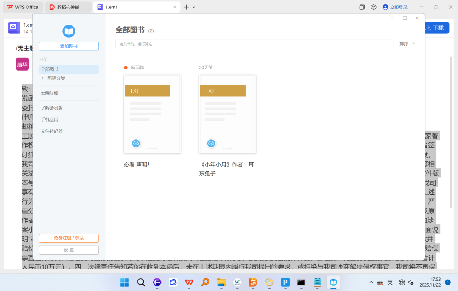Open the terminal icon in taskbar

[301, 282]
